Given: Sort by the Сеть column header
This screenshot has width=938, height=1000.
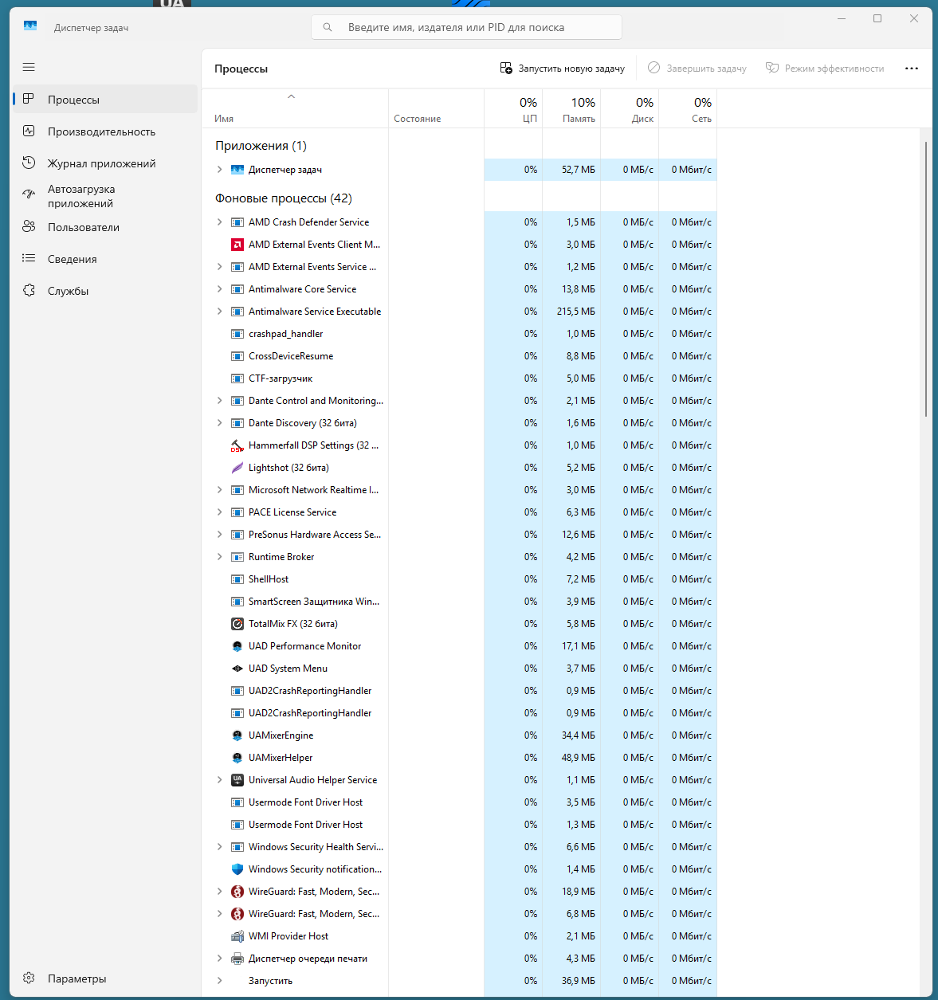Looking at the screenshot, I should (688, 108).
